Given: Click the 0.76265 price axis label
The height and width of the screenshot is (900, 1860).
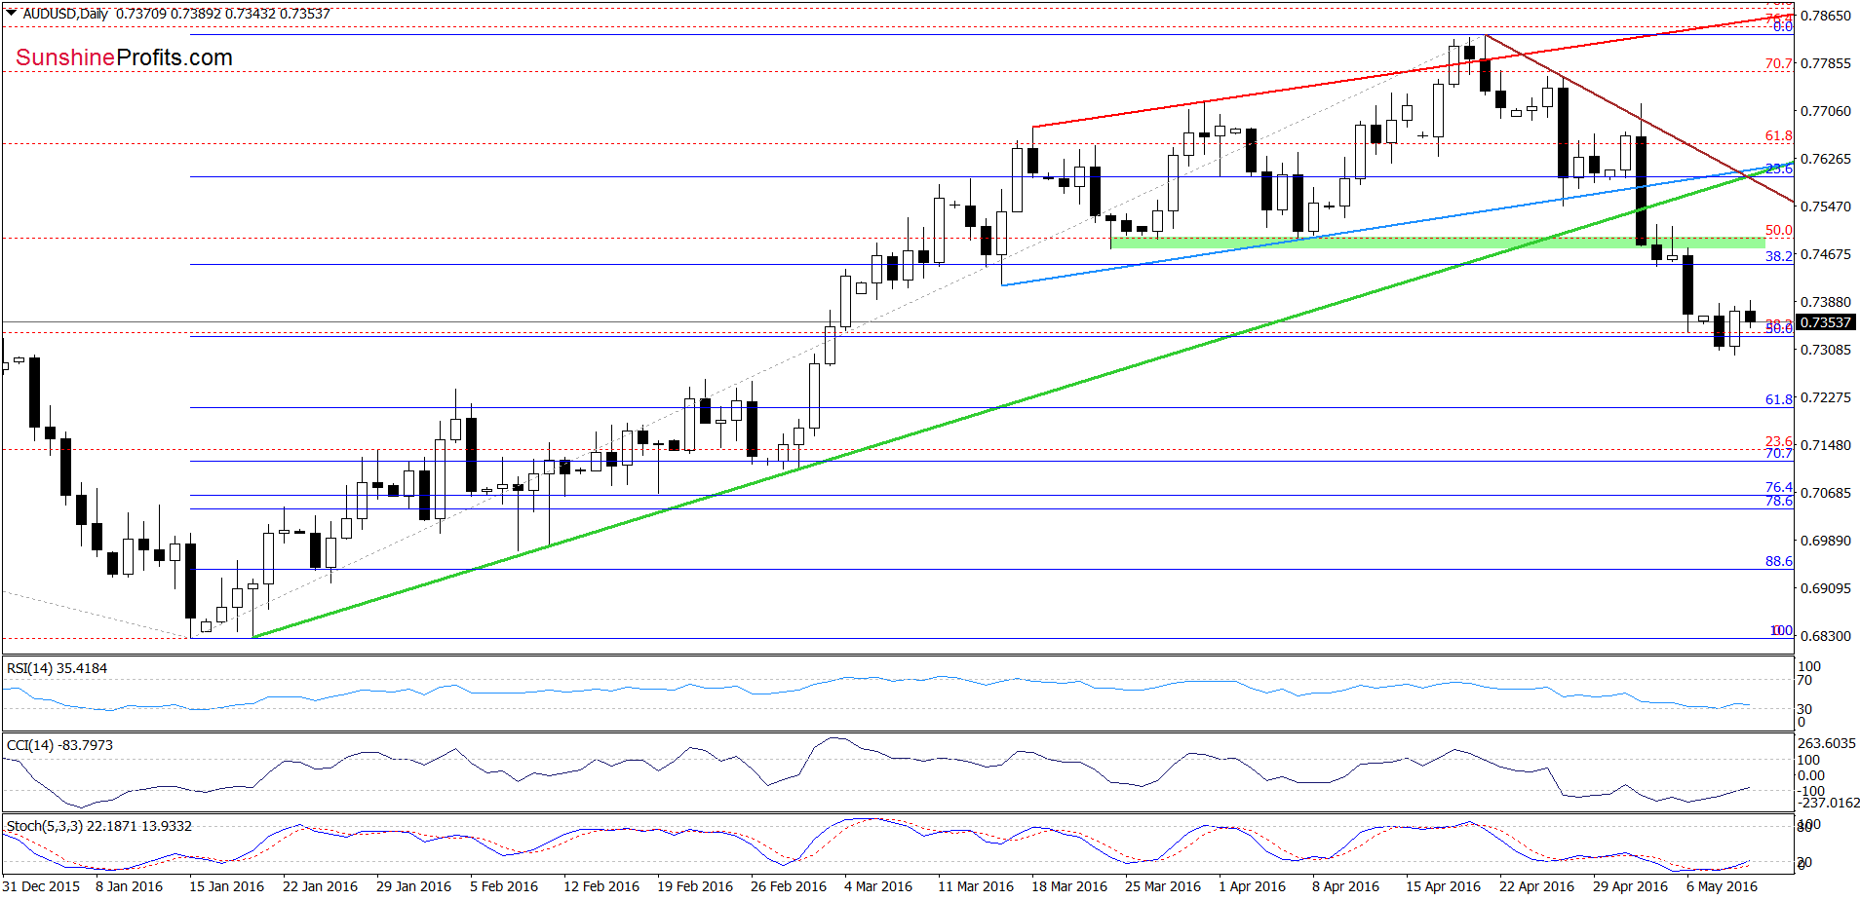Looking at the screenshot, I should click(x=1825, y=159).
